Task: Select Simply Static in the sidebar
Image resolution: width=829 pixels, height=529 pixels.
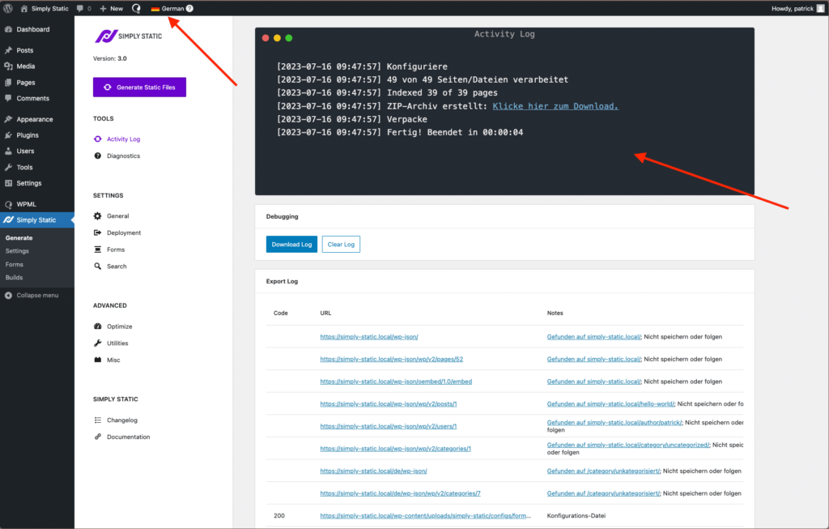Action: pyautogui.click(x=36, y=220)
